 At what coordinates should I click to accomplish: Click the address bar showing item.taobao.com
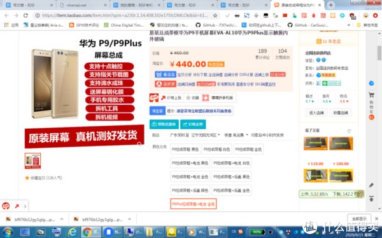click(125, 15)
